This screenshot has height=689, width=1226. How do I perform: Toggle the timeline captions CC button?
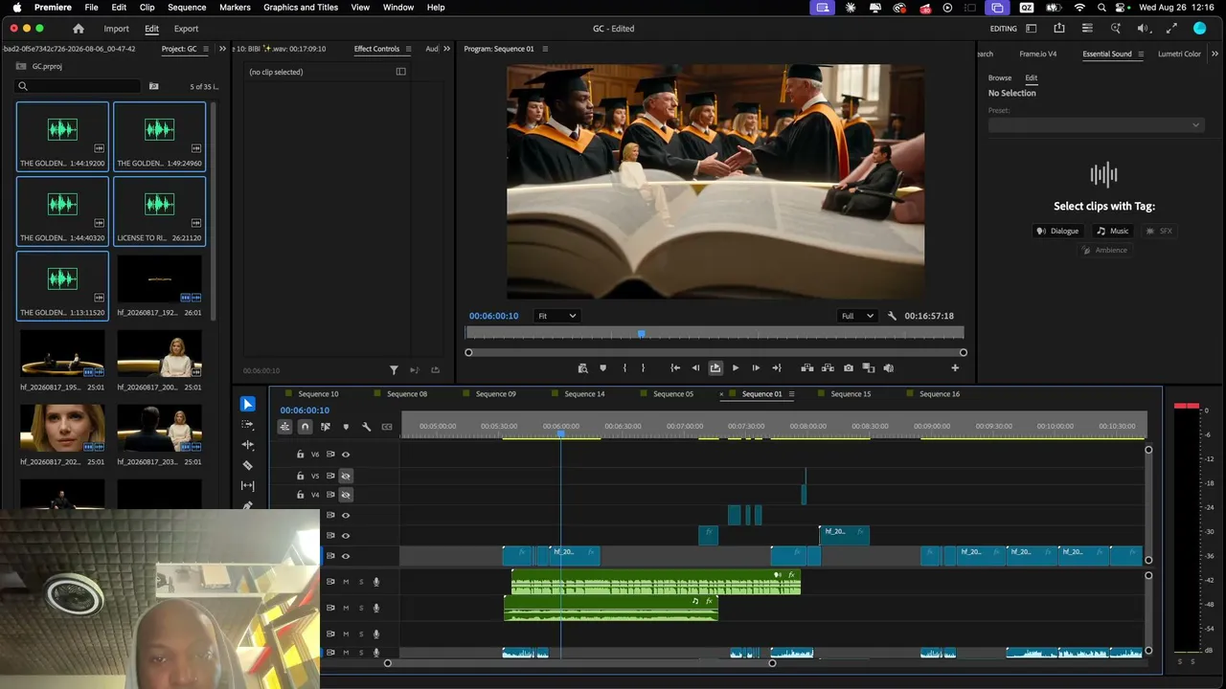(387, 427)
